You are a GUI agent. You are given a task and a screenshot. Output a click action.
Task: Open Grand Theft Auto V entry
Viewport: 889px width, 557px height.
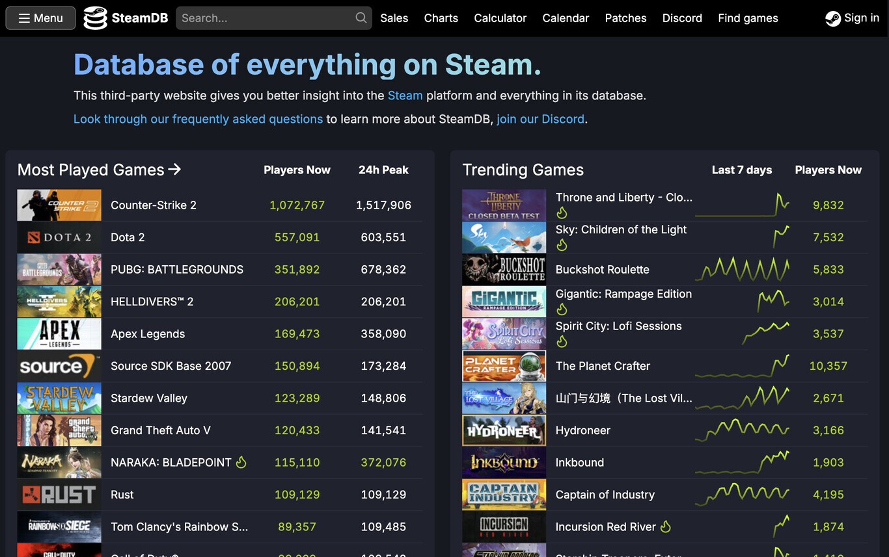161,430
